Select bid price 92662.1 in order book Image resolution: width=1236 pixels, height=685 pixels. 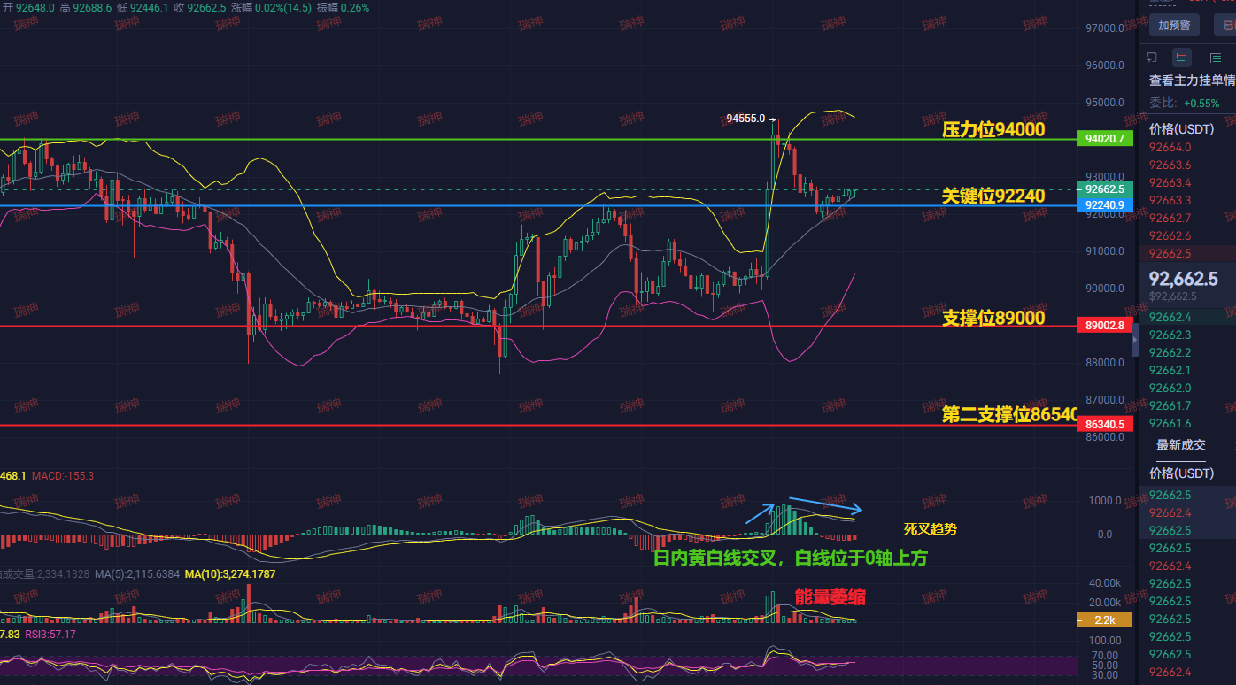tap(1170, 370)
